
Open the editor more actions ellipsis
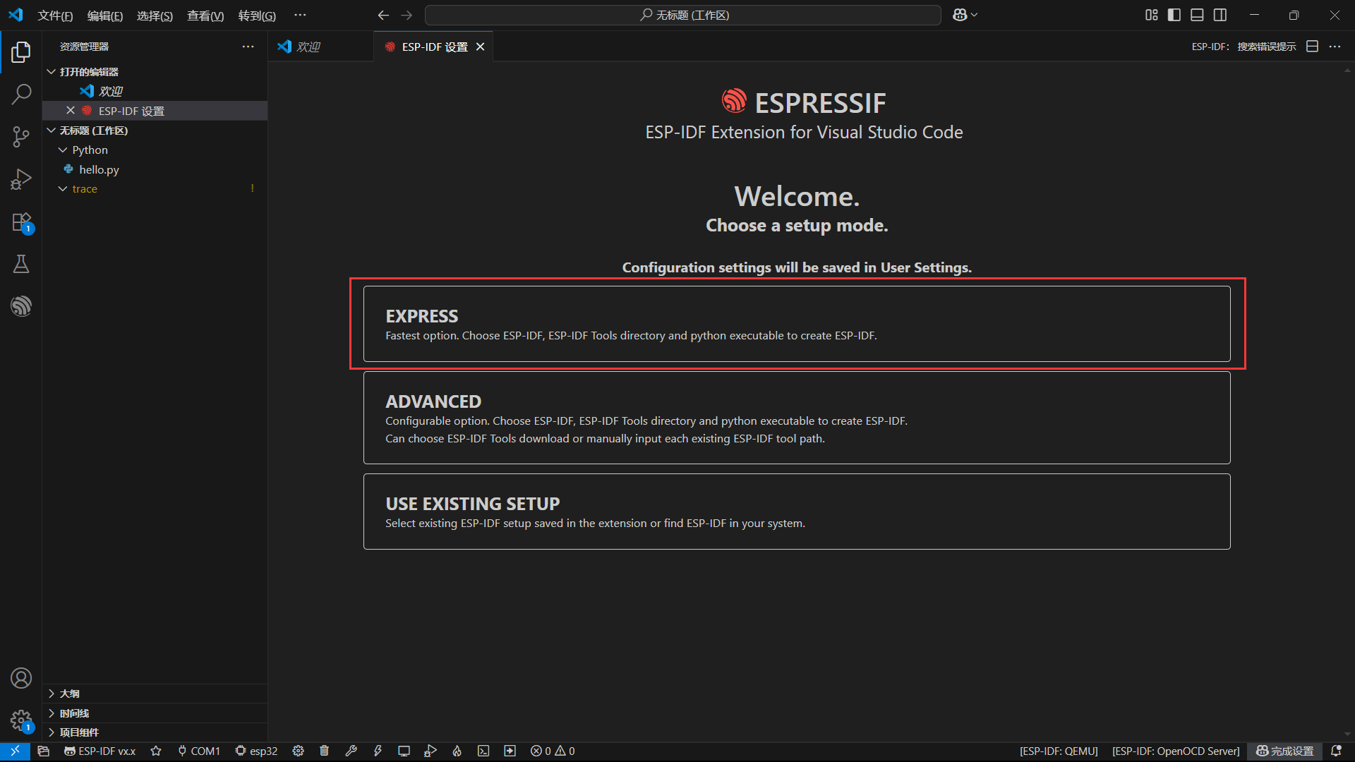click(1335, 47)
